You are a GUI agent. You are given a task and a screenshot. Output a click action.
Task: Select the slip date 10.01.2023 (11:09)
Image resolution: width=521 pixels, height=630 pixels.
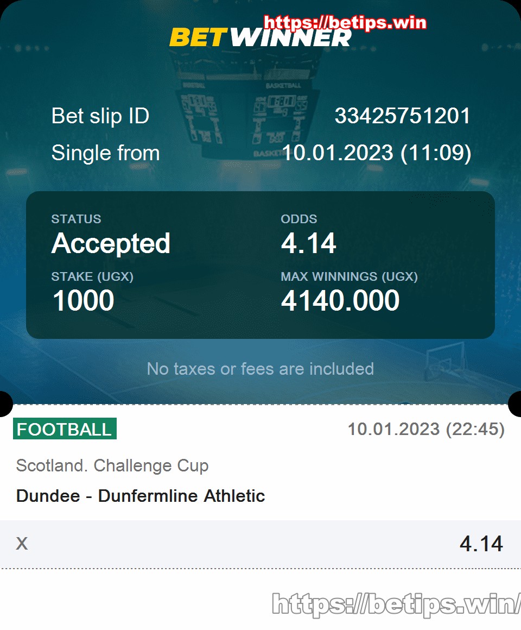pos(377,153)
